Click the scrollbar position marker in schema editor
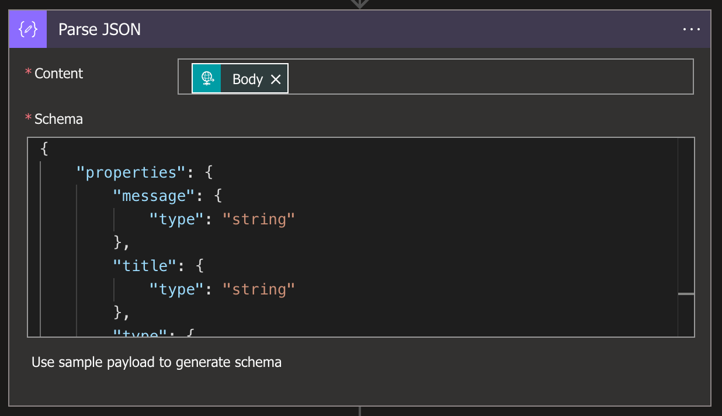The width and height of the screenshot is (722, 416). [686, 294]
